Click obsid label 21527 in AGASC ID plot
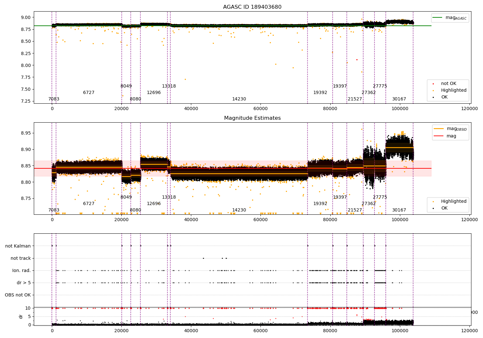The height and width of the screenshot is (338, 483). pos(355,99)
